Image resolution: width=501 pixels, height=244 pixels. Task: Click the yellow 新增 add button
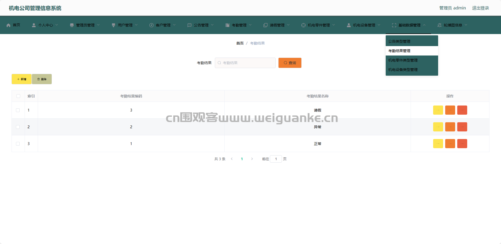pos(21,79)
